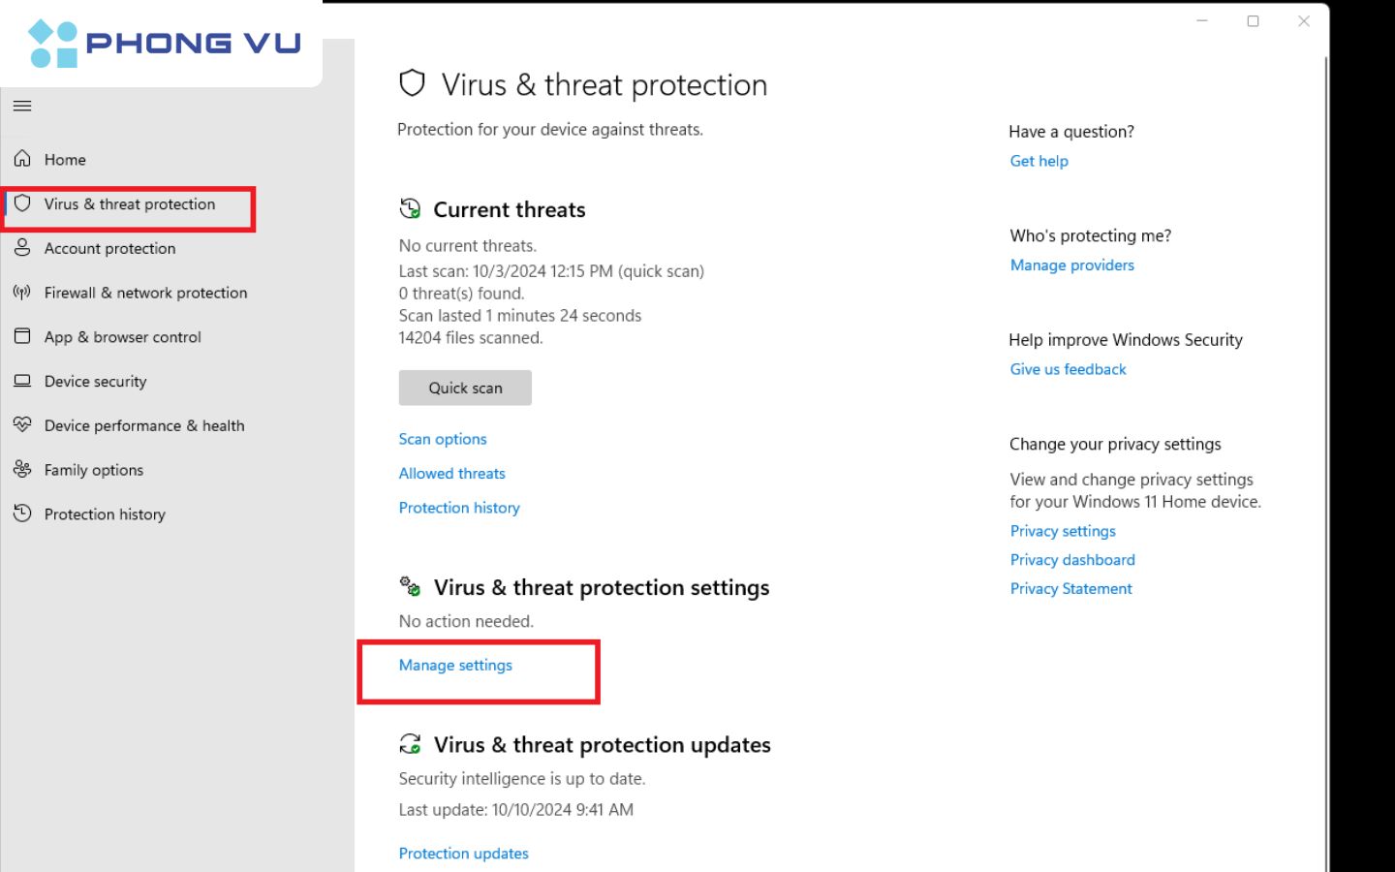Click the App & browser control icon
Screen dimensions: 1395x872
[x=22, y=336]
